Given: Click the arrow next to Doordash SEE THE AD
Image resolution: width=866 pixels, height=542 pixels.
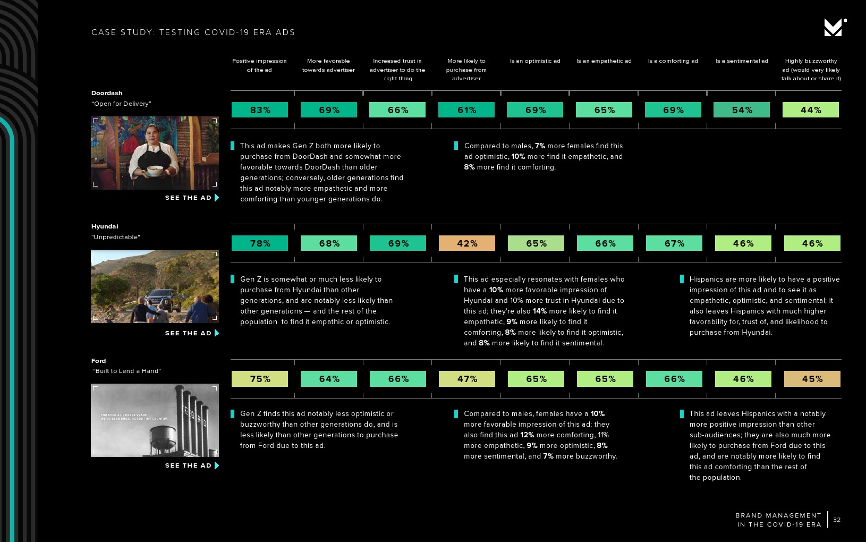Looking at the screenshot, I should 217,198.
